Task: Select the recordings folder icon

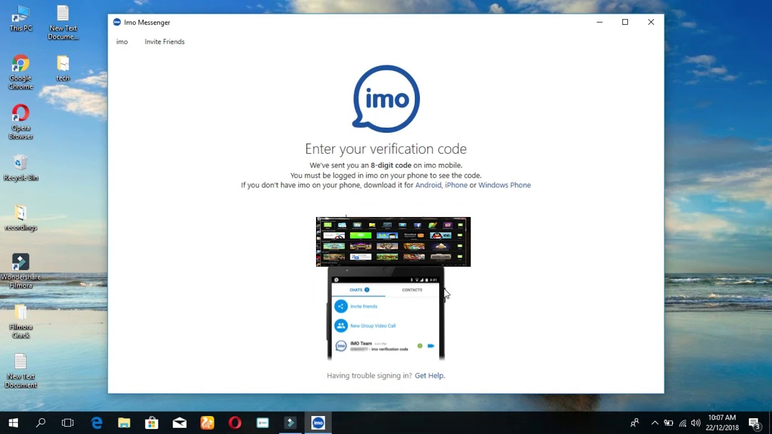Action: click(x=21, y=218)
